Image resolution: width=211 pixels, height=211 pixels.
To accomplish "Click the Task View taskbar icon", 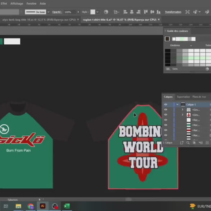I will coord(6,206).
